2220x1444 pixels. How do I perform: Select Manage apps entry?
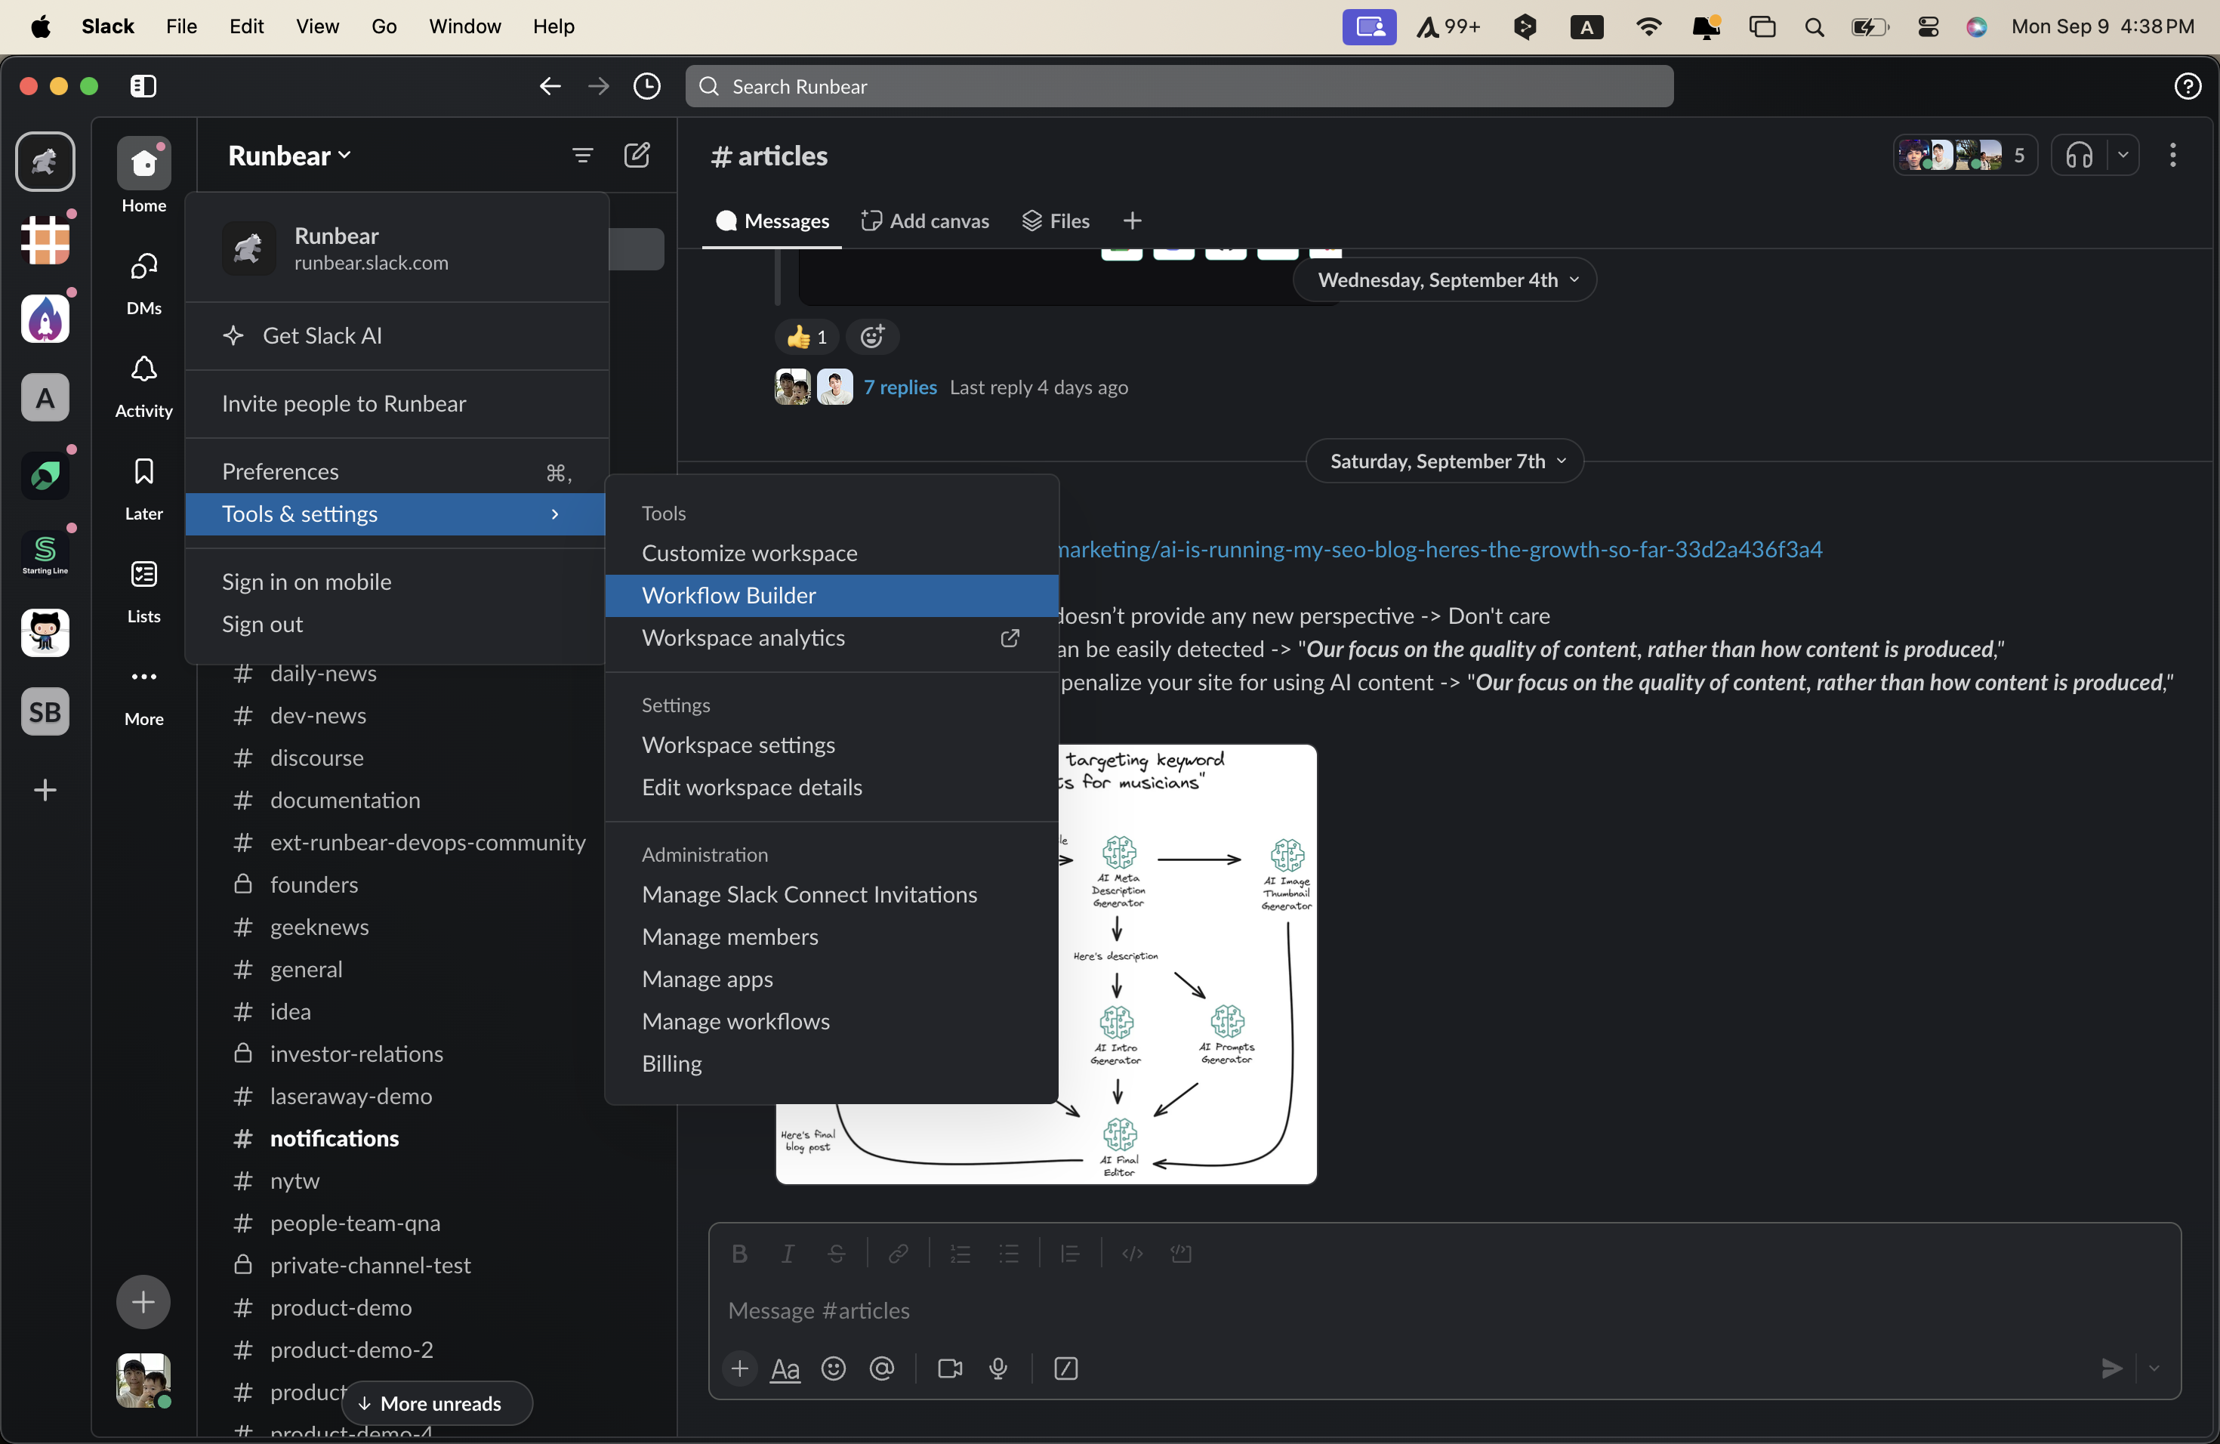point(831,980)
